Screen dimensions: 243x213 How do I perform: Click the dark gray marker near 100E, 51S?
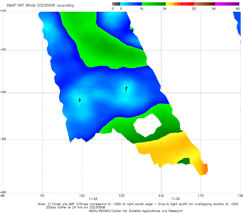80,100
